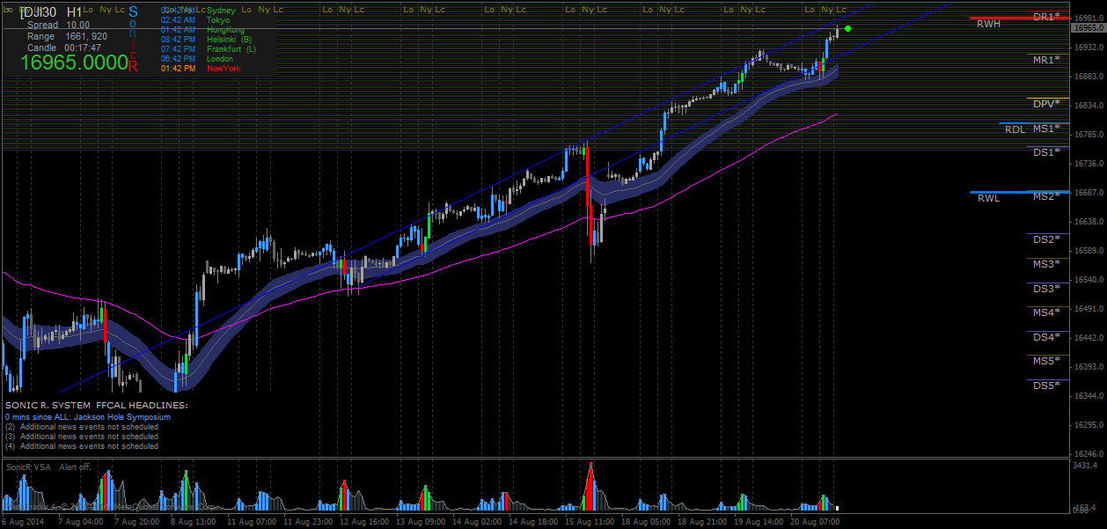The image size is (1107, 529).
Task: Click the DJI30 H1 symbol title
Action: click(x=53, y=12)
